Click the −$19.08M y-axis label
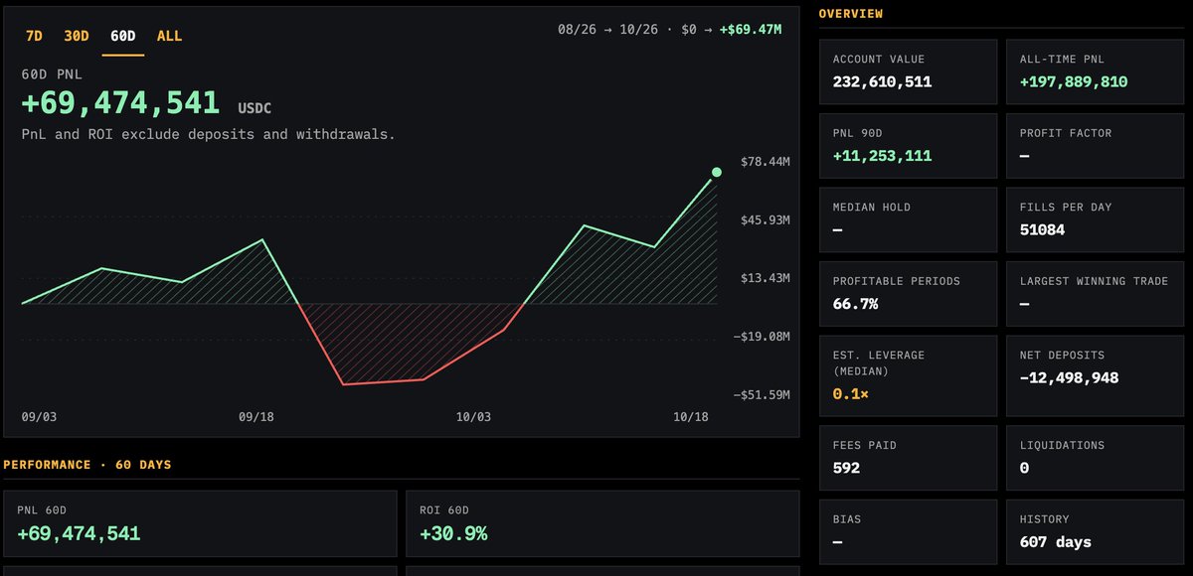 point(762,337)
